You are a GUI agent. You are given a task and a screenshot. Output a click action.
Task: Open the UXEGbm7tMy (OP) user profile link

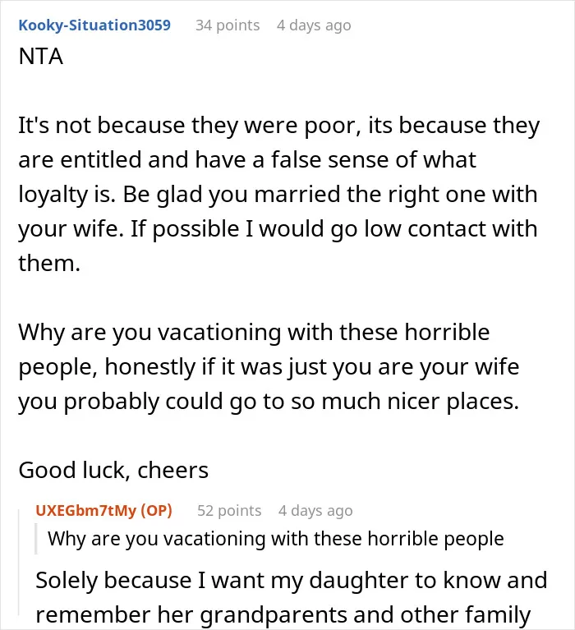tap(103, 510)
